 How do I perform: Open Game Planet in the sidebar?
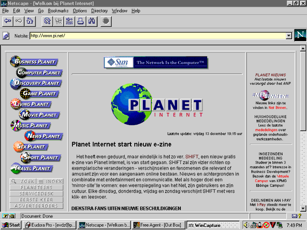tap(39, 93)
